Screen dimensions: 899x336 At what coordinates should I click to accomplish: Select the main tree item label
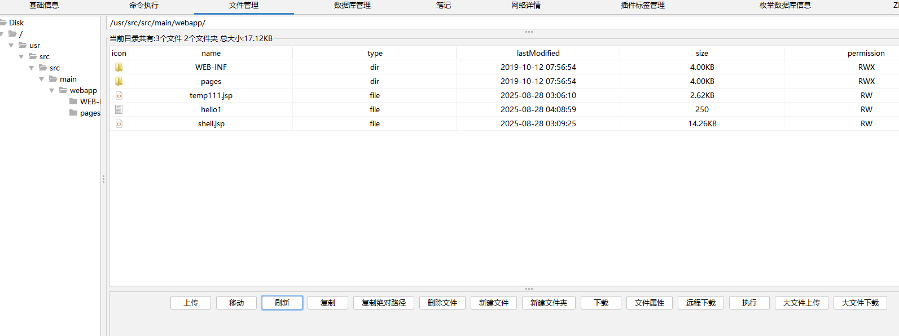68,79
